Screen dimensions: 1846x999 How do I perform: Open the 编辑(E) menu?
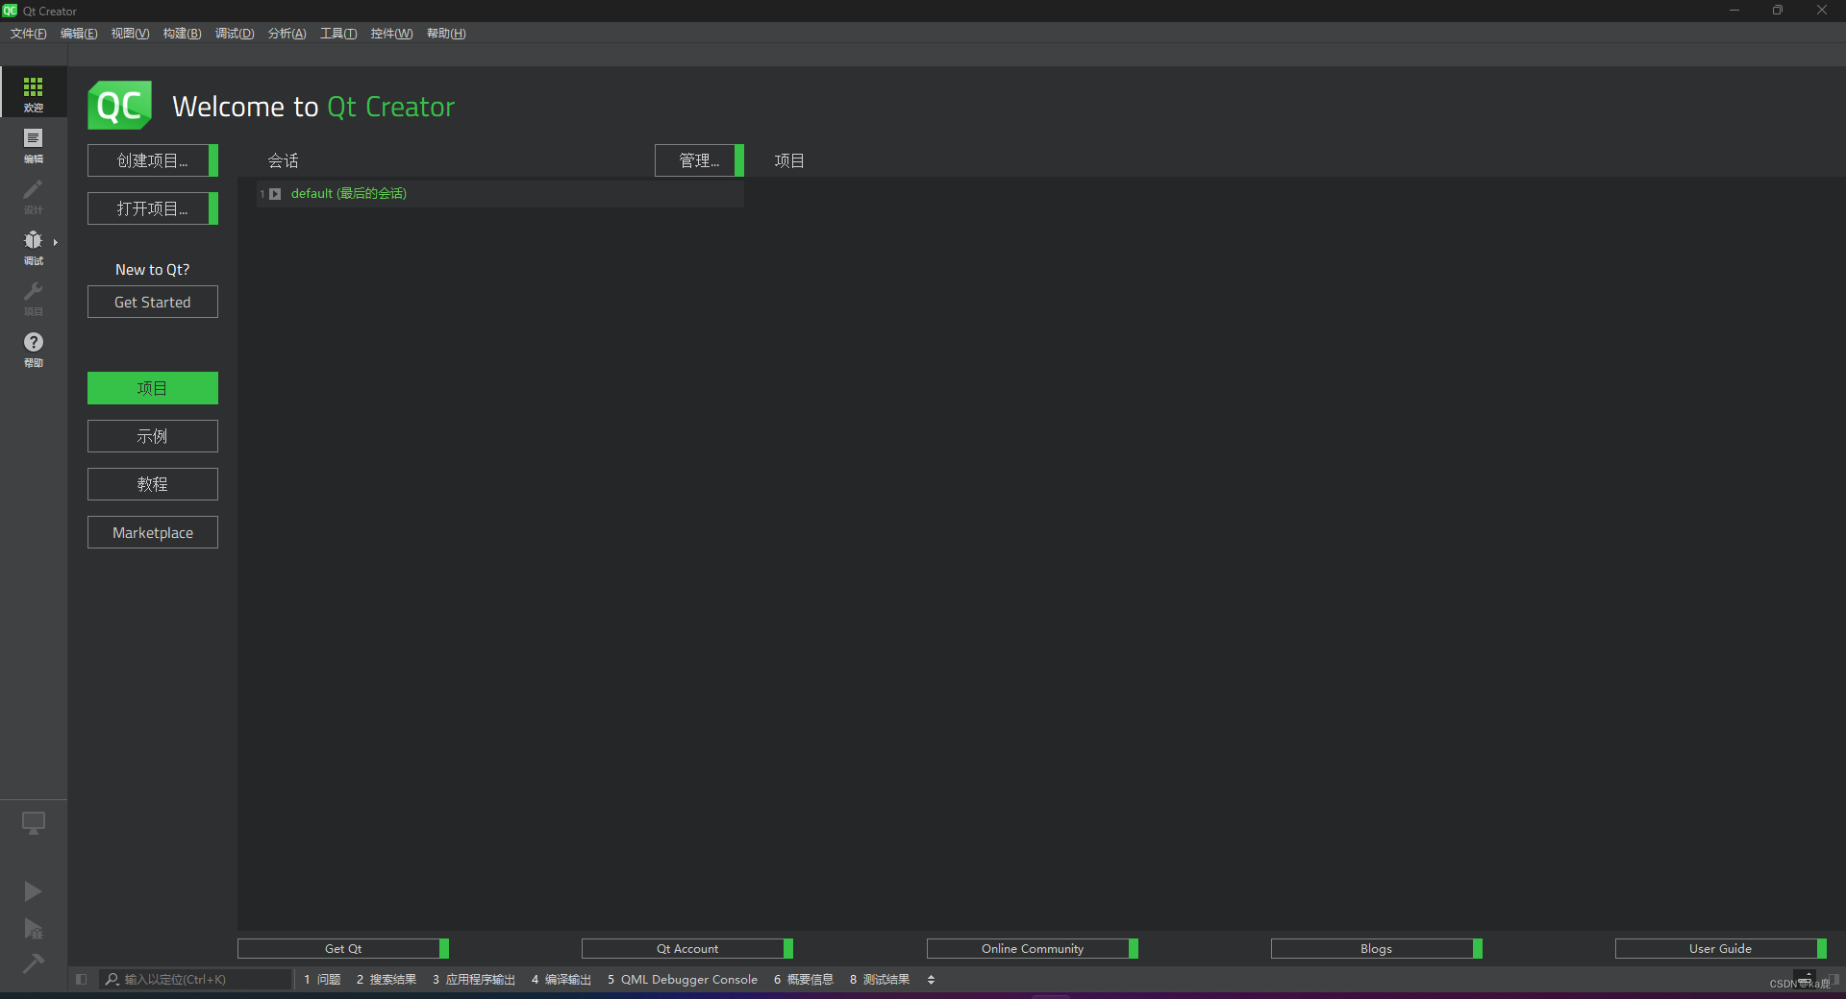tap(79, 34)
